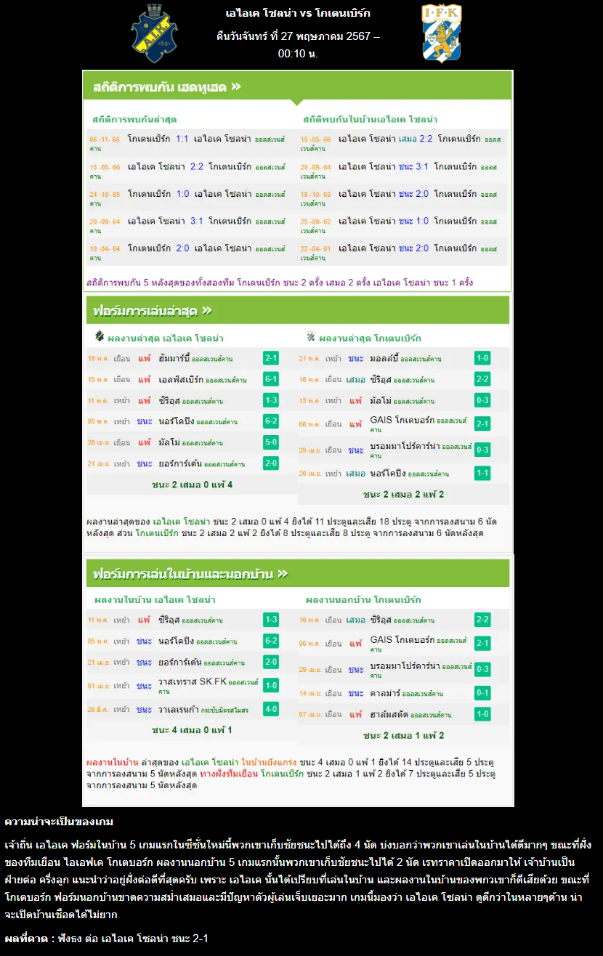The image size is (603, 956).
Task: Click the green 0-1 badge in the คาลม่าร์ row
Action: pos(482,692)
